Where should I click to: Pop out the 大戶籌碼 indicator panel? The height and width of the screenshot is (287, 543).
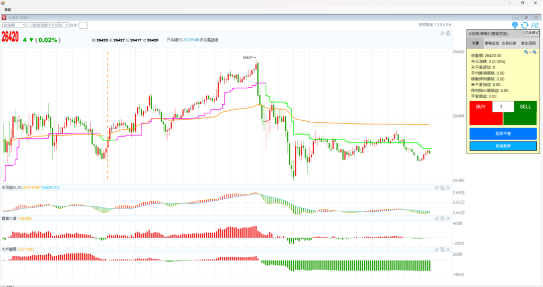point(442,249)
